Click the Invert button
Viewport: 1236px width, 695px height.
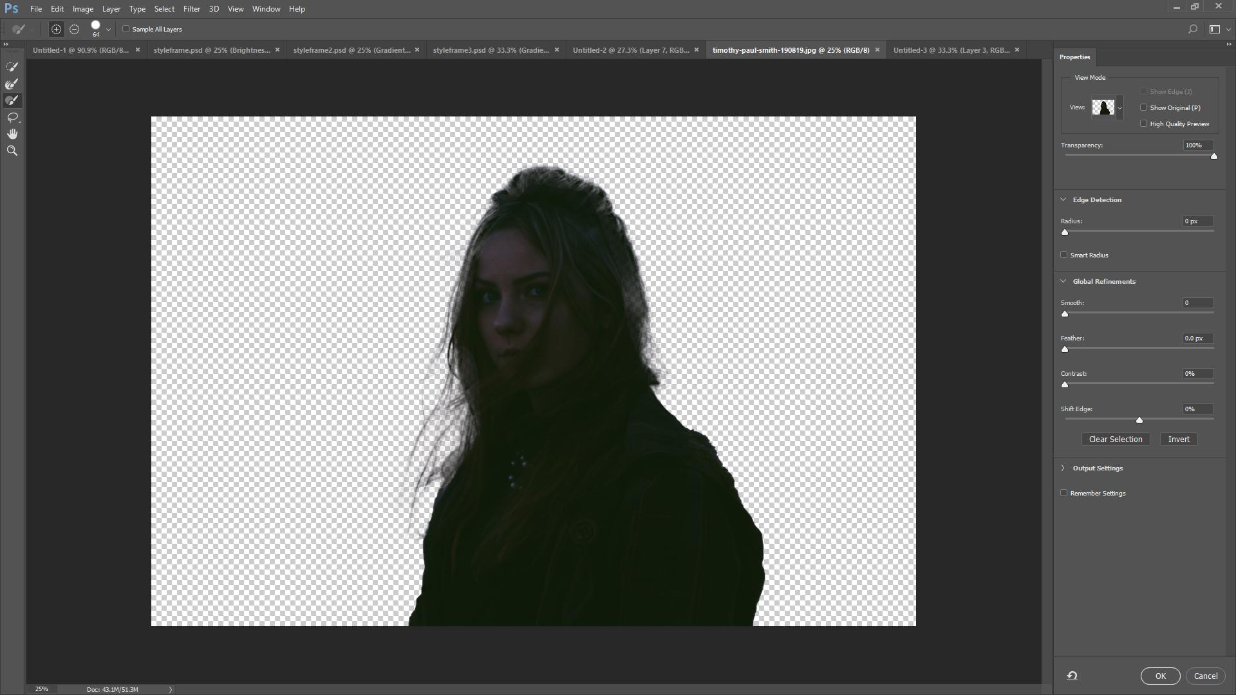pos(1178,440)
